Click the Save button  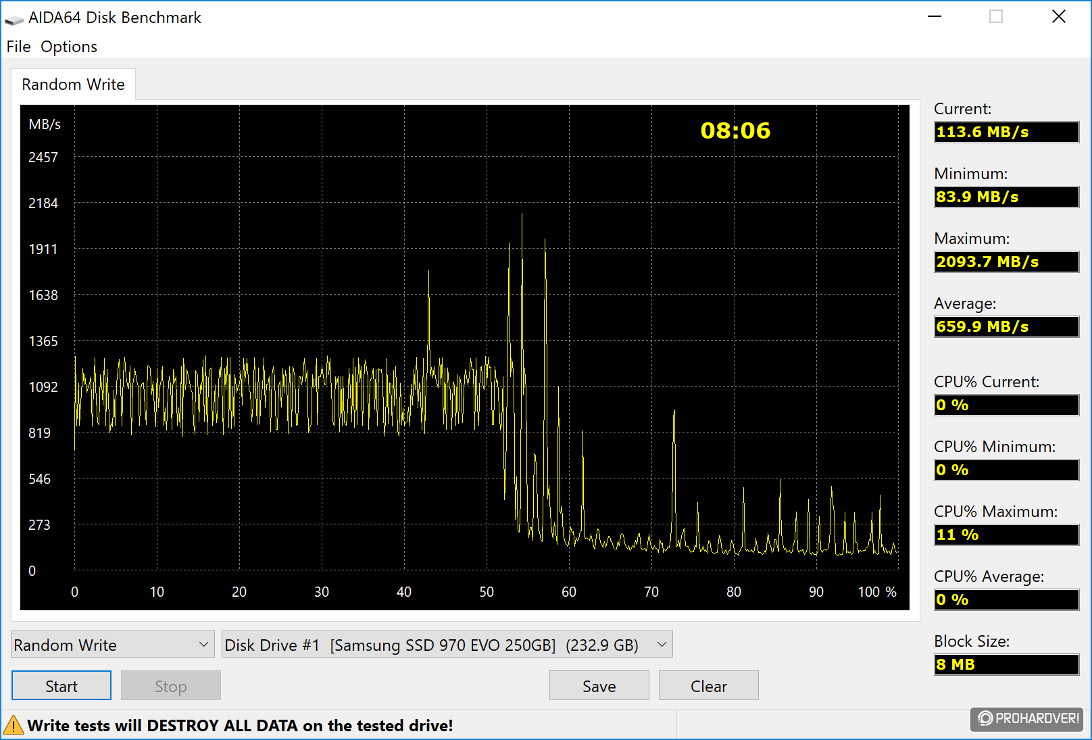(599, 686)
